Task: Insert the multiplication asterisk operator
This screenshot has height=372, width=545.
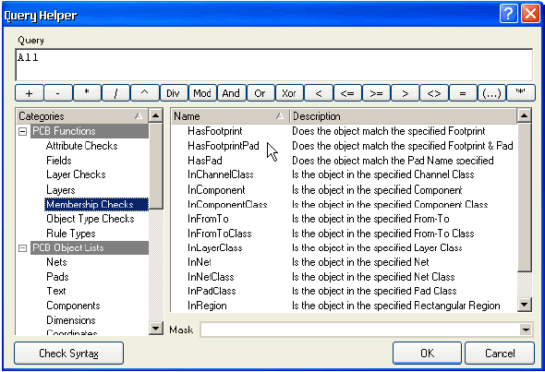Action: point(87,93)
